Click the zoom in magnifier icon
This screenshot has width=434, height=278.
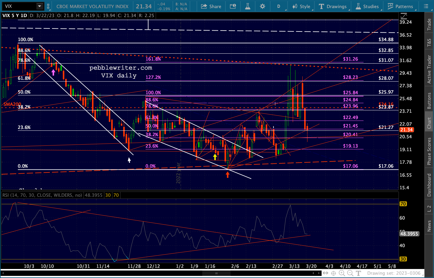342,273
